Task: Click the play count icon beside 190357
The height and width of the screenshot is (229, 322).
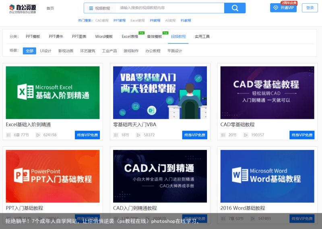Action: 246,135
